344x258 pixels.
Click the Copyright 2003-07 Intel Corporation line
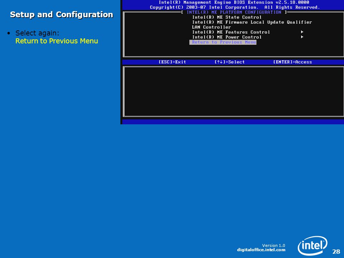[235, 7]
